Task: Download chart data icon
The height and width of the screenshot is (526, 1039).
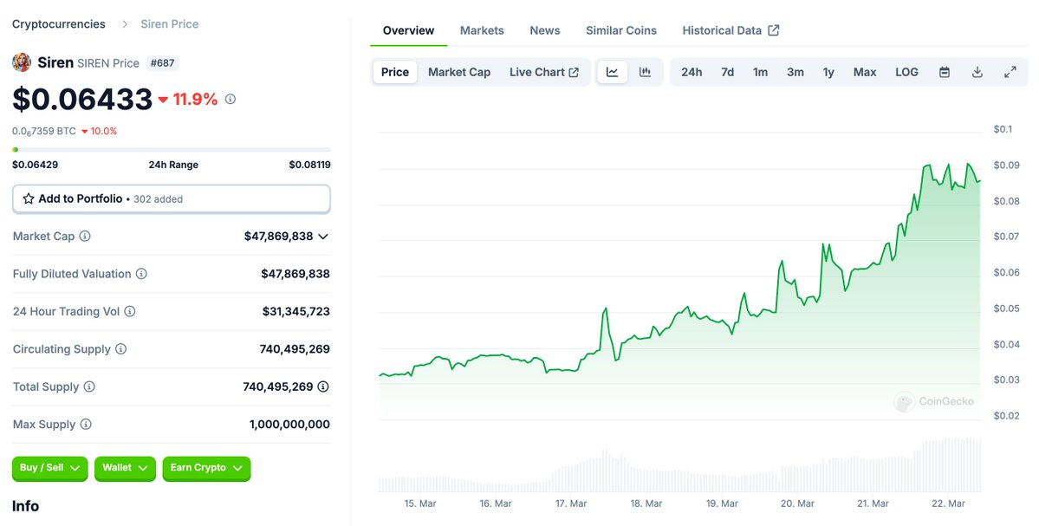Action: pos(977,72)
